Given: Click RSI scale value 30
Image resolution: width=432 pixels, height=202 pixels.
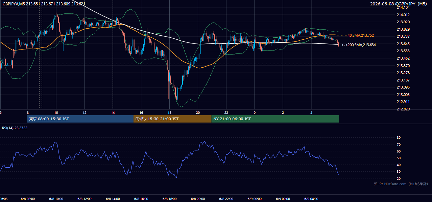Looking at the screenshot, I should tap(399, 172).
